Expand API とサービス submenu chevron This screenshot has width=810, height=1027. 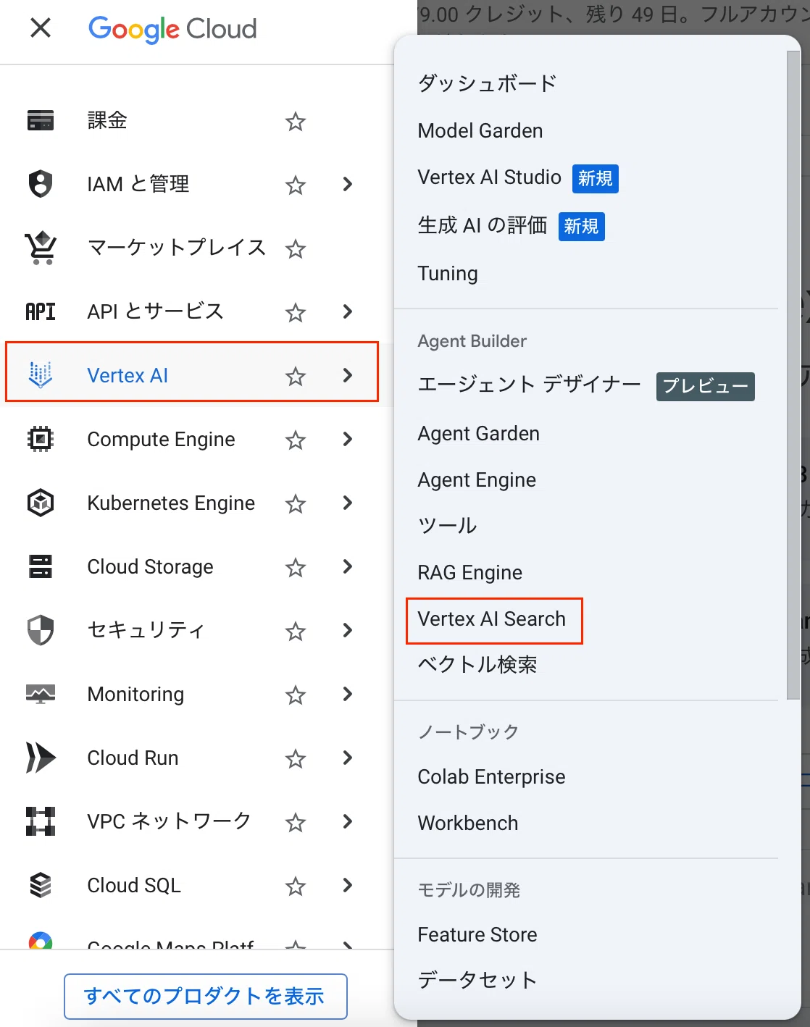pyautogui.click(x=348, y=311)
